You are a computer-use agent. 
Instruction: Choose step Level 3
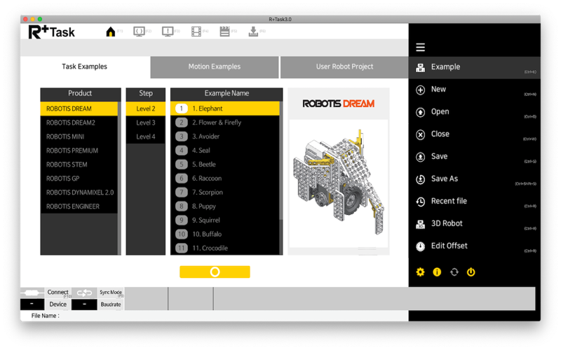tap(146, 122)
